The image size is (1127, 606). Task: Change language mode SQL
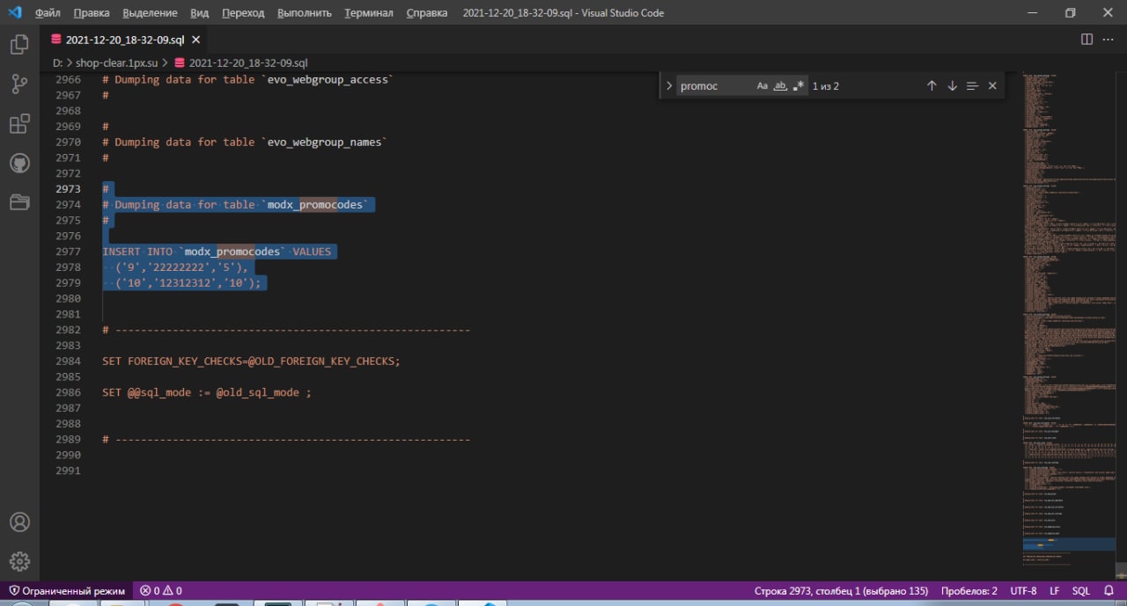click(x=1080, y=591)
